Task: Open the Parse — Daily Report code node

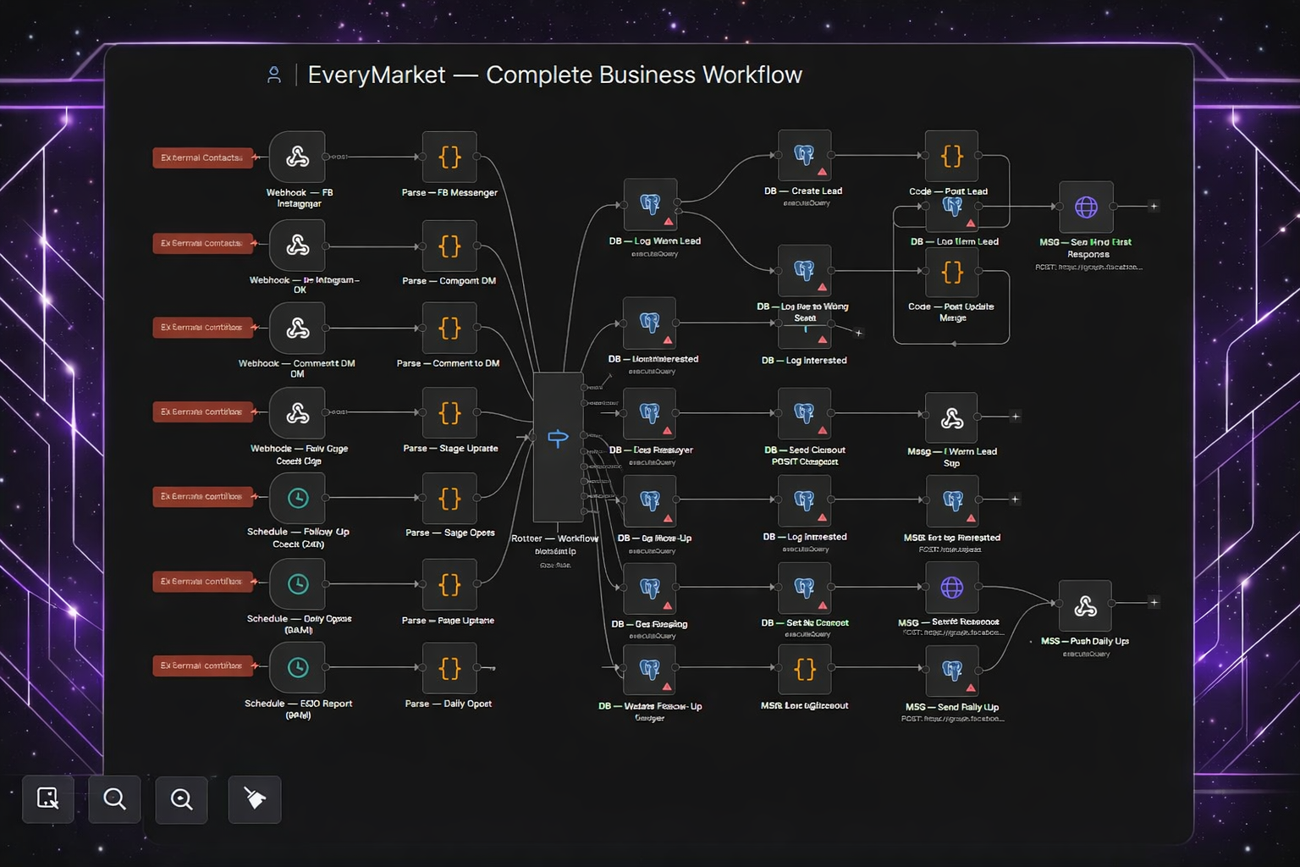Action: click(449, 667)
